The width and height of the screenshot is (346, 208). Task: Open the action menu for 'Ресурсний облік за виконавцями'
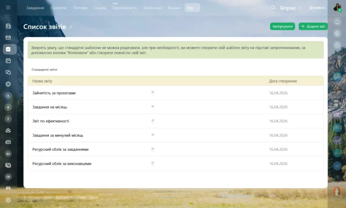click(x=153, y=163)
